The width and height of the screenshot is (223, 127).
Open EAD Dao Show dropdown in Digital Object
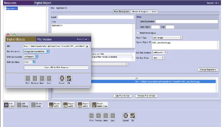tap(158, 58)
